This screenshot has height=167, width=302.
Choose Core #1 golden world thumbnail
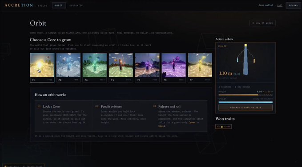click(42, 68)
